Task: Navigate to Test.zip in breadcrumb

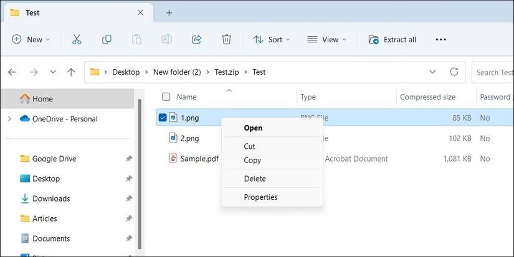Action: 227,72
